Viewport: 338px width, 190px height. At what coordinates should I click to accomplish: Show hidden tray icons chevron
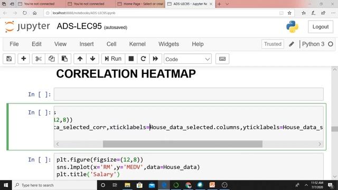306,185
